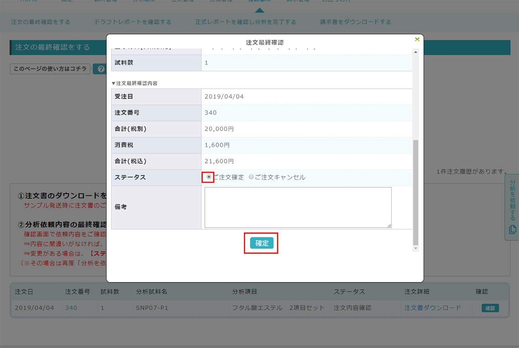Viewport: 519px width, 348px height.
Task: Open the 請求書をダウンロードする submenu tab
Action: [x=356, y=22]
